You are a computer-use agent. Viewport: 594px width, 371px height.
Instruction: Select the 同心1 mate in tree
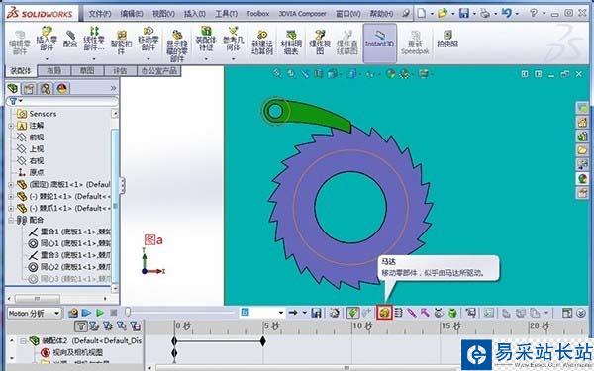click(69, 243)
